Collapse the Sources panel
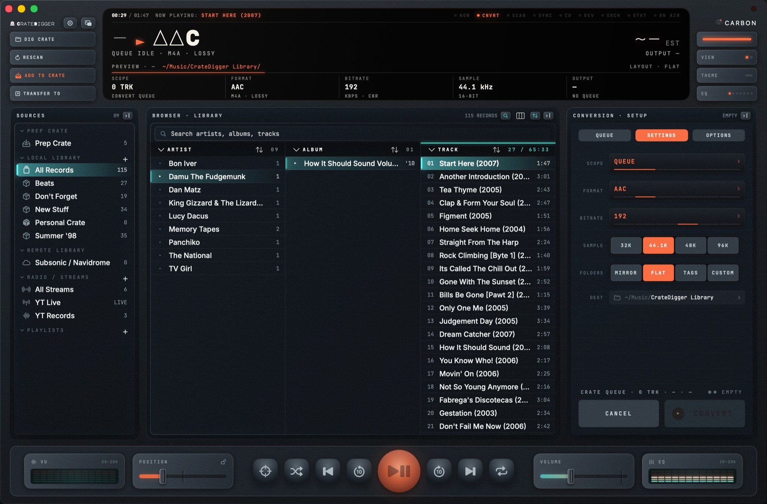The height and width of the screenshot is (504, 767). 128,115
